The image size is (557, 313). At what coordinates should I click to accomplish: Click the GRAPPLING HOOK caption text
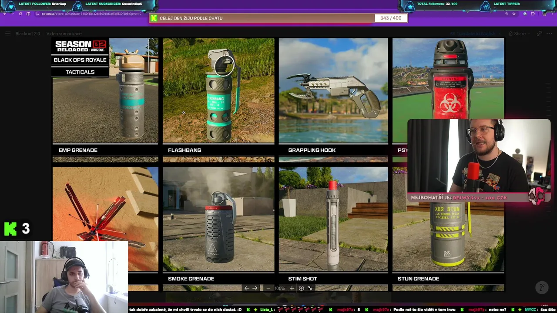click(x=312, y=150)
